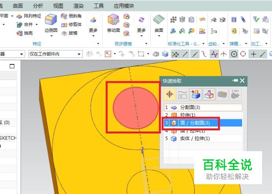Expand the 齿轮 group options arrow

pos(224,44)
